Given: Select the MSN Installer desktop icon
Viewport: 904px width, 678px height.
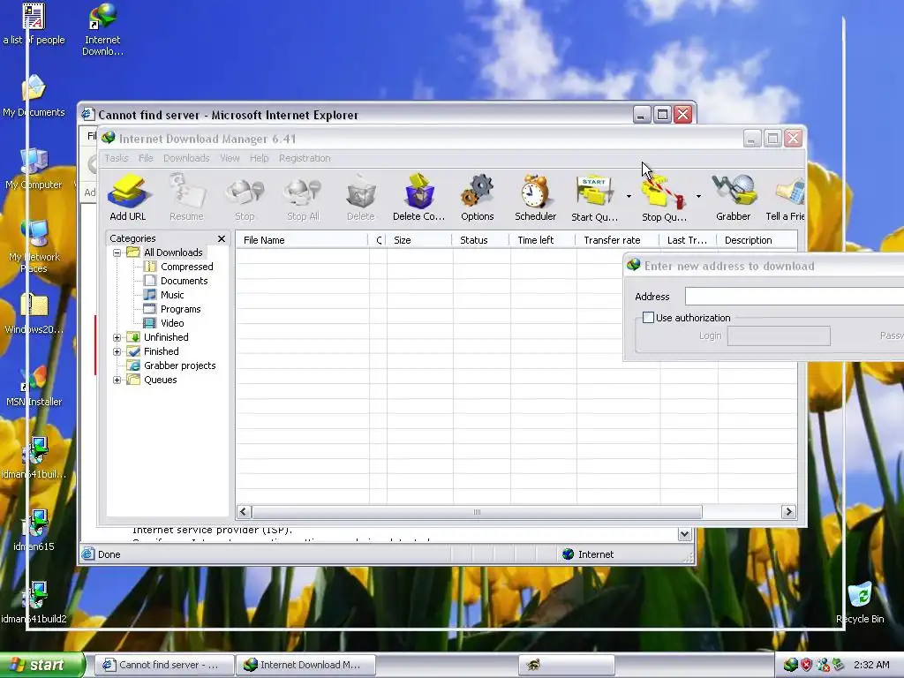Looking at the screenshot, I should tap(34, 387).
